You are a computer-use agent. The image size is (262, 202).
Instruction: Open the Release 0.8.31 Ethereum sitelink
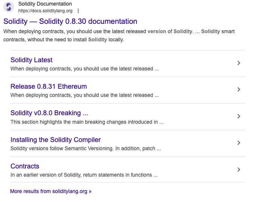(49, 86)
